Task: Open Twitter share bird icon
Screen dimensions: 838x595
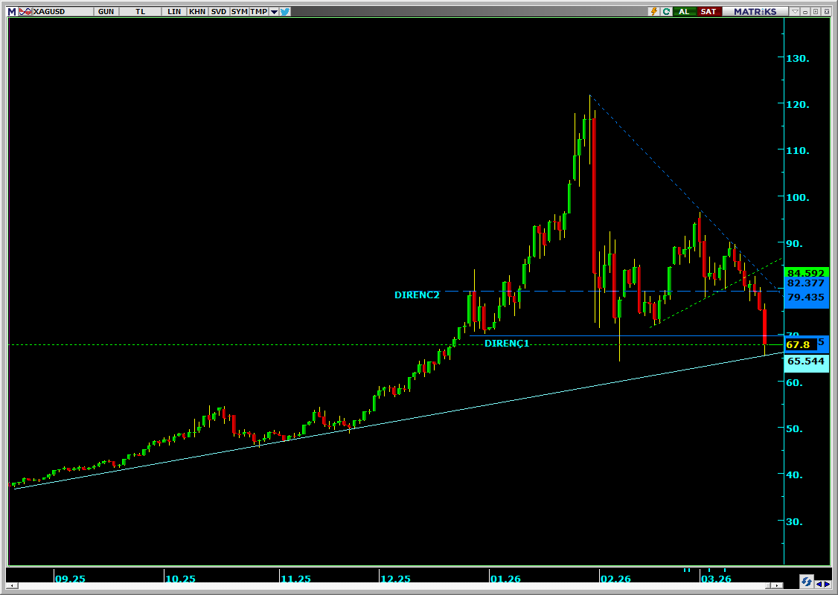Action: point(285,11)
